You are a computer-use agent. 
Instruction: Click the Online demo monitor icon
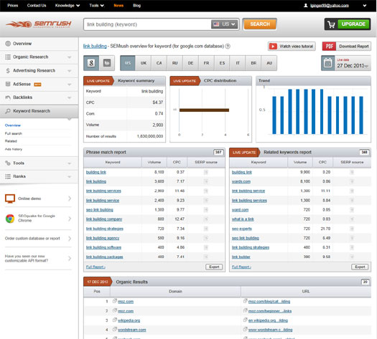pyautogui.click(x=10, y=199)
